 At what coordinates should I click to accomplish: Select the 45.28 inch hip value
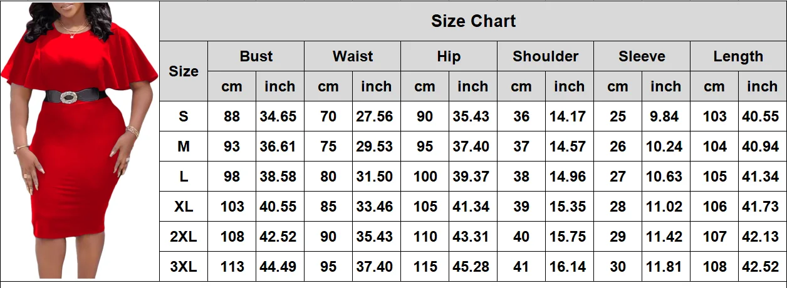point(472,267)
